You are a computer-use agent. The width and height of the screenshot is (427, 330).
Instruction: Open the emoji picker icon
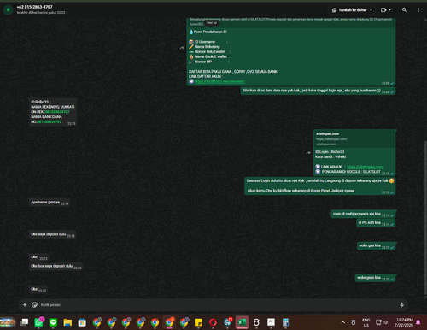coord(35,305)
